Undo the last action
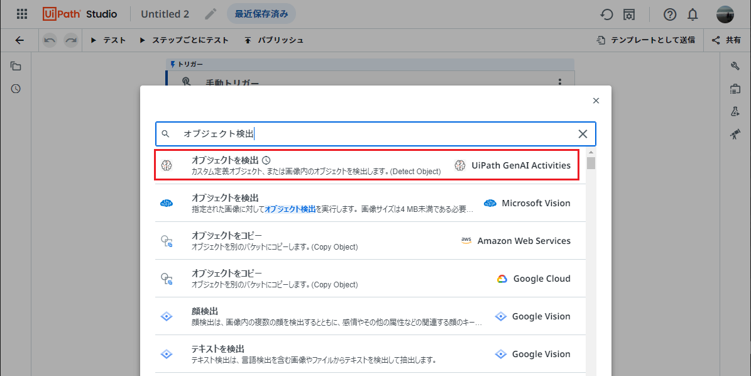This screenshot has height=376, width=751. (49, 40)
